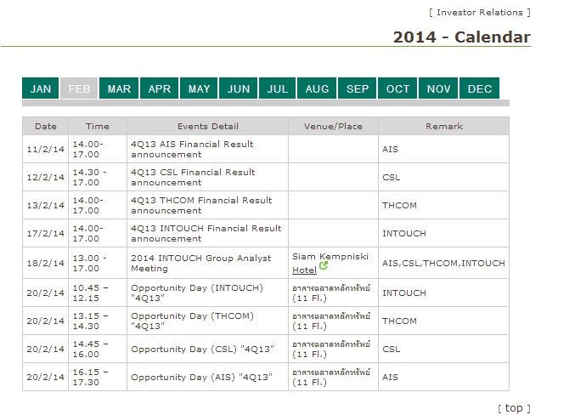Show the JUN month tab

tap(238, 88)
